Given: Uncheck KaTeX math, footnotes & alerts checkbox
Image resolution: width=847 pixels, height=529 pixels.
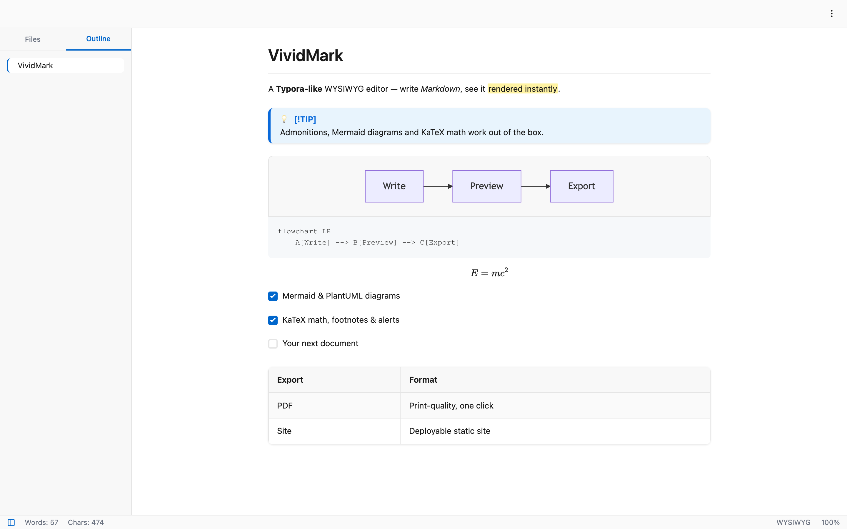Looking at the screenshot, I should click(x=273, y=320).
